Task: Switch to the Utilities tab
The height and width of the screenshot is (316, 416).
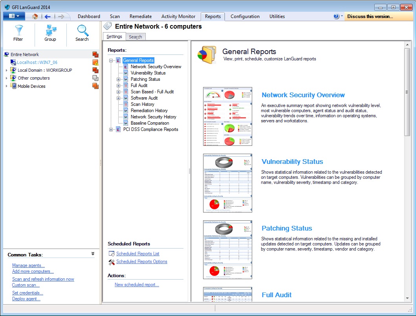Action: (x=277, y=16)
